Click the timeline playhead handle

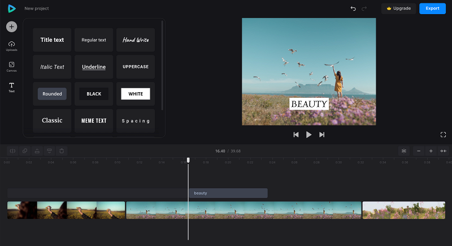[x=188, y=160]
